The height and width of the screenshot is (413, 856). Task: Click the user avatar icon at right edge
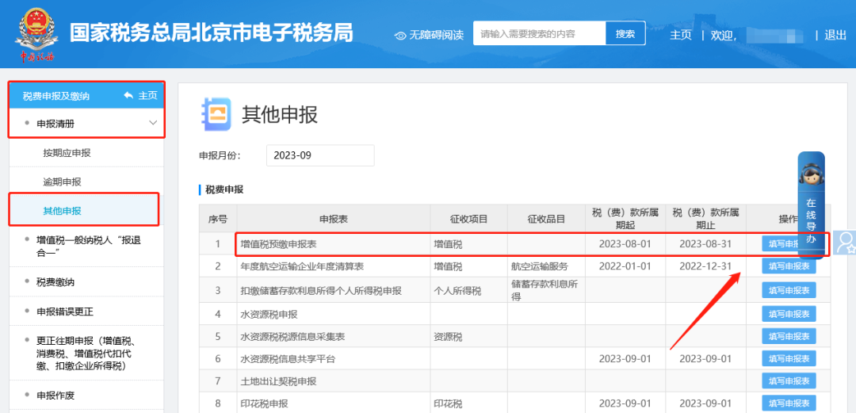tap(846, 242)
